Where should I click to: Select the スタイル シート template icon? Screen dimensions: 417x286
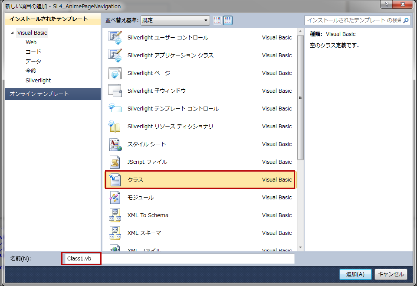point(115,144)
